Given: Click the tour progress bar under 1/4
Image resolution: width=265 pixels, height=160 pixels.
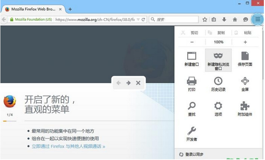Looking at the screenshot, I should pyautogui.click(x=10, y=121).
